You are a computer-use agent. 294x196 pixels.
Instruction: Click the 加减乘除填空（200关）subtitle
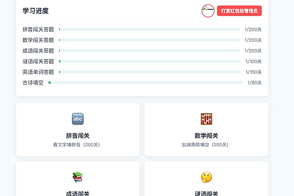pyautogui.click(x=205, y=145)
